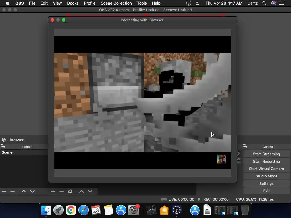Image resolution: width=291 pixels, height=218 pixels.
Task: Open the File menu
Action: [x=32, y=3]
